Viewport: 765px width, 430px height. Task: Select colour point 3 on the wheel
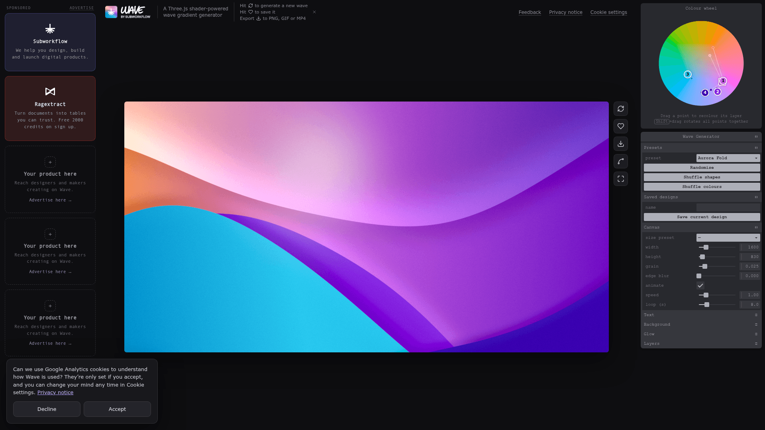(x=687, y=74)
